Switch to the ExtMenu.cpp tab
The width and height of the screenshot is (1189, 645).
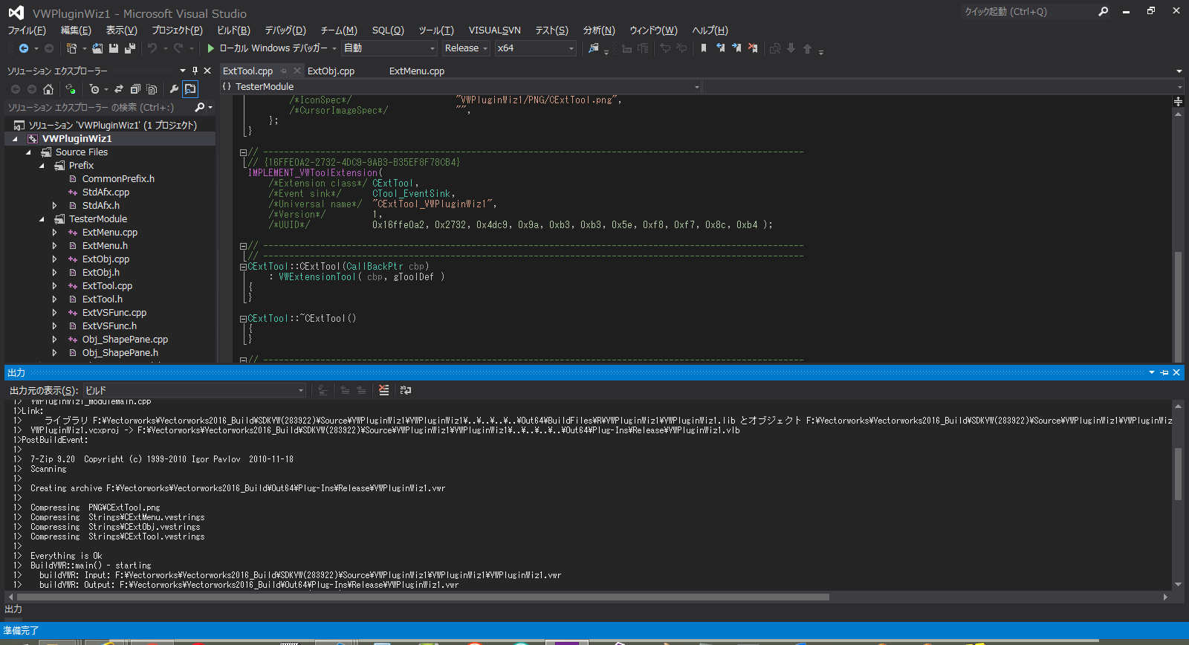(416, 71)
